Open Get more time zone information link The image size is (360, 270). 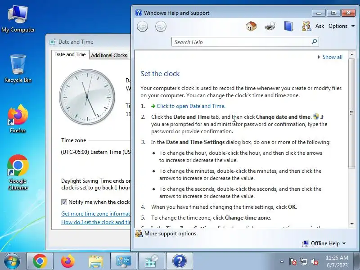[x=96, y=213]
